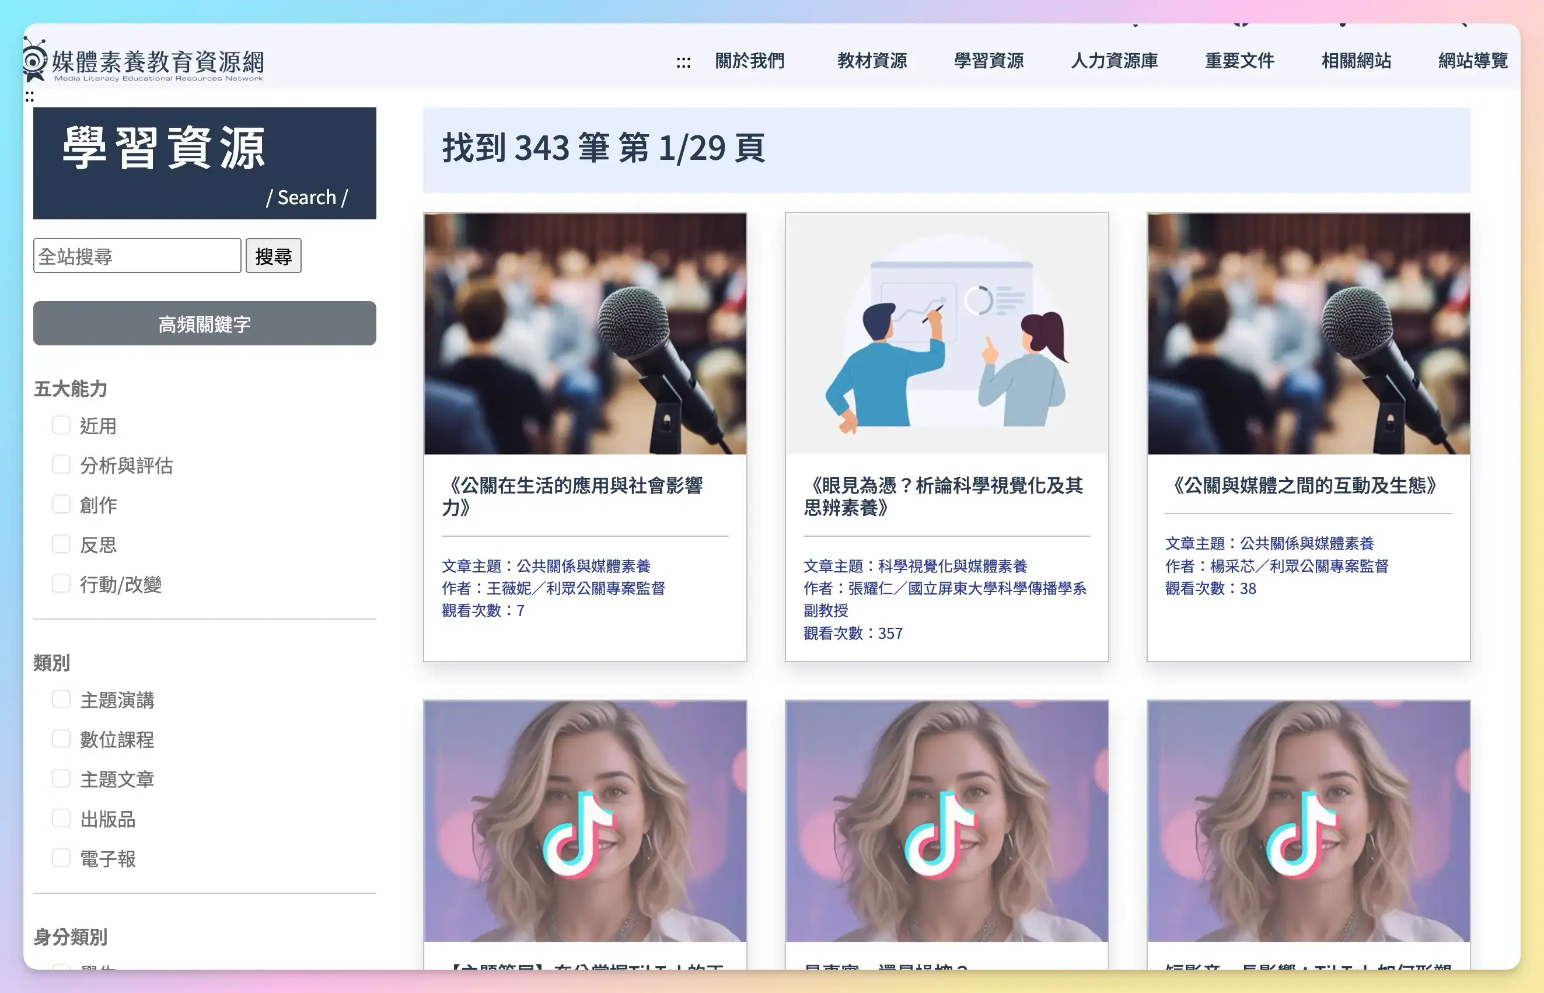Check the 行動/改變 checkbox

point(61,583)
